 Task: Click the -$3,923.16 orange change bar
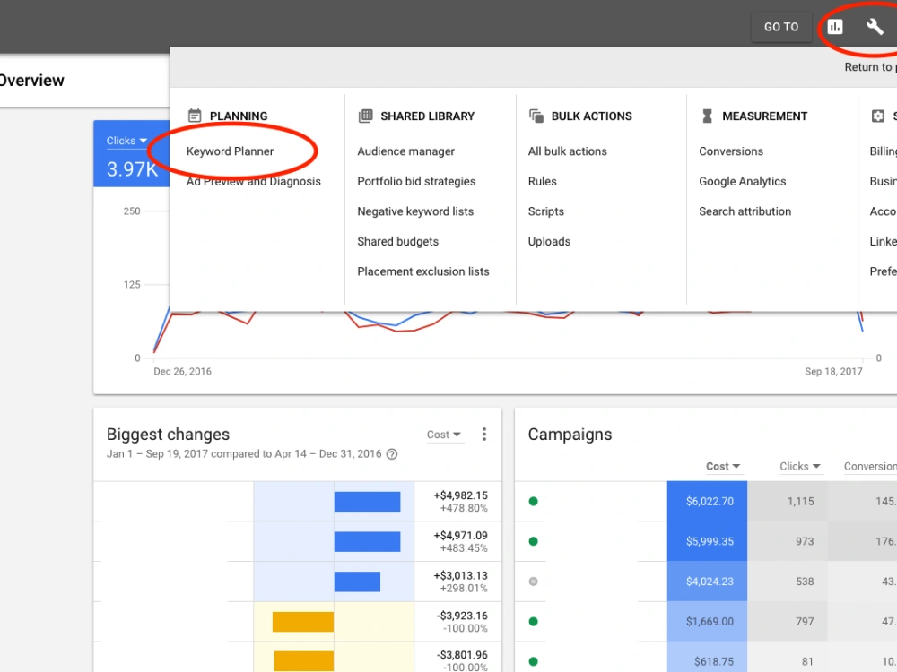click(x=303, y=622)
